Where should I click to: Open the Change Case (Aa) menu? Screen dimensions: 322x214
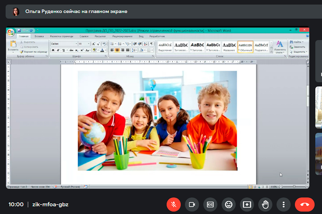(88, 50)
